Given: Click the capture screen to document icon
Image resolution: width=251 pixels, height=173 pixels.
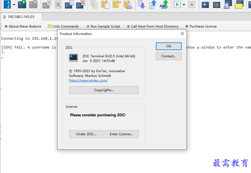Looking at the screenshot, I should 69,4.
